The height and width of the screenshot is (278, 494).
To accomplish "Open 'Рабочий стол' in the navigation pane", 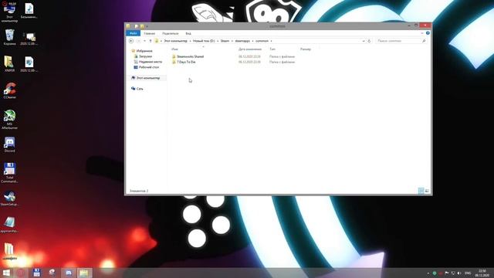I will 149,67.
